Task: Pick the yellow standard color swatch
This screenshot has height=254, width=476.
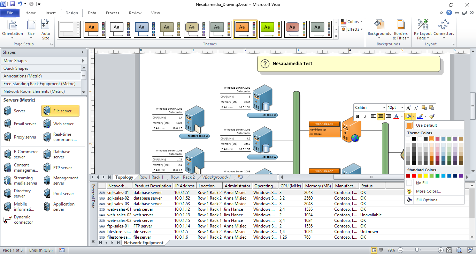Action: point(426,175)
